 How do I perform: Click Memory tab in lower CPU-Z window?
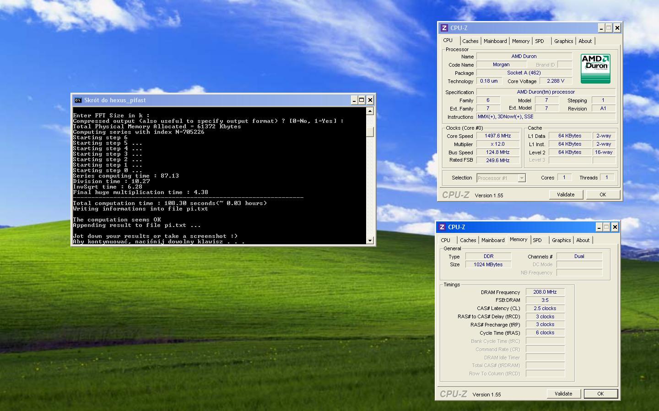tap(519, 239)
